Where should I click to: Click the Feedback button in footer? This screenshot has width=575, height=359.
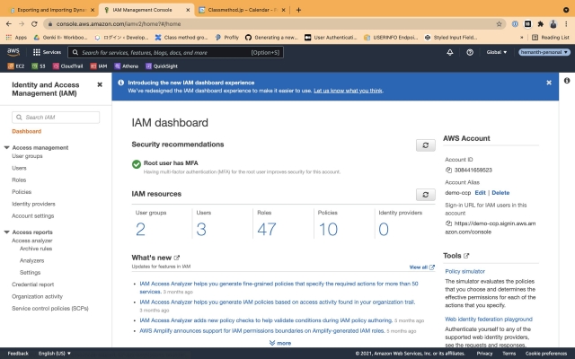point(18,354)
